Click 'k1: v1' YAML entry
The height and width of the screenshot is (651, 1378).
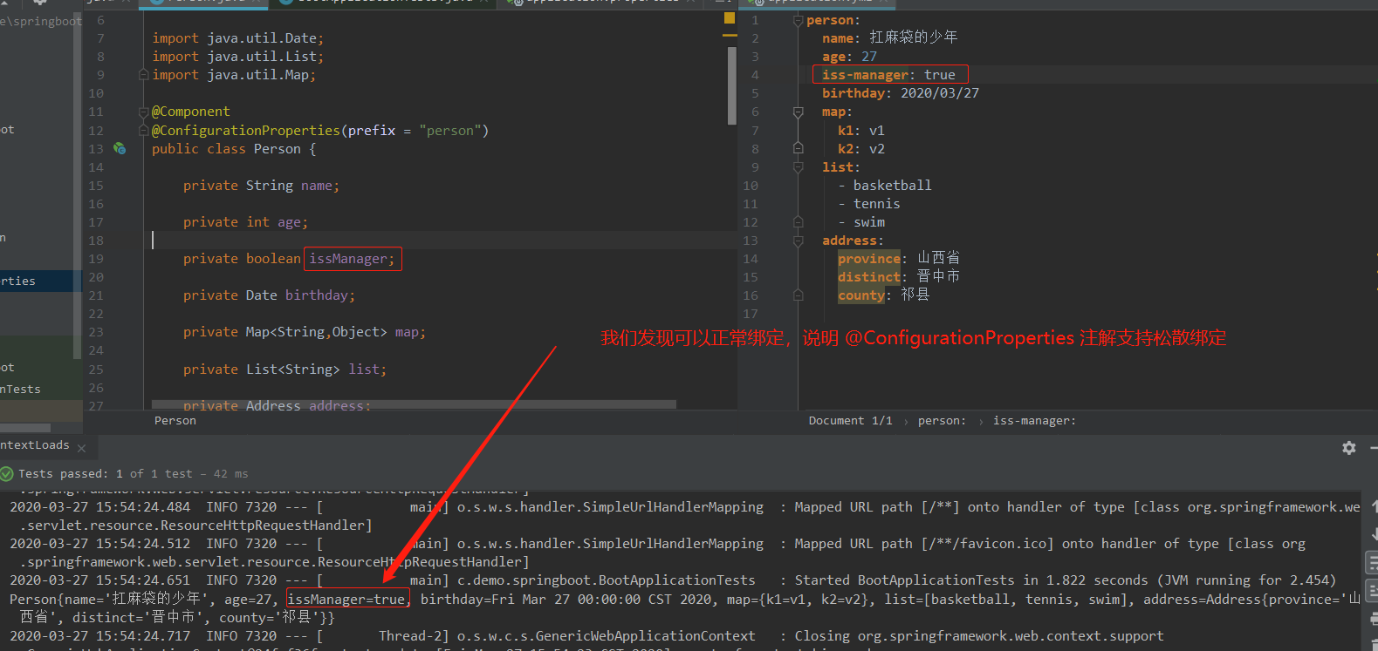861,131
